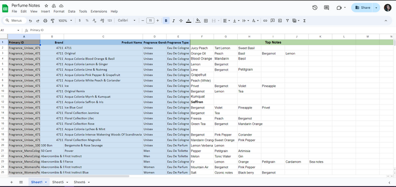Open the Insert menu

[46, 11]
